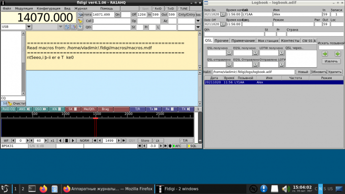Open the Файл menu

click(x=7, y=8)
